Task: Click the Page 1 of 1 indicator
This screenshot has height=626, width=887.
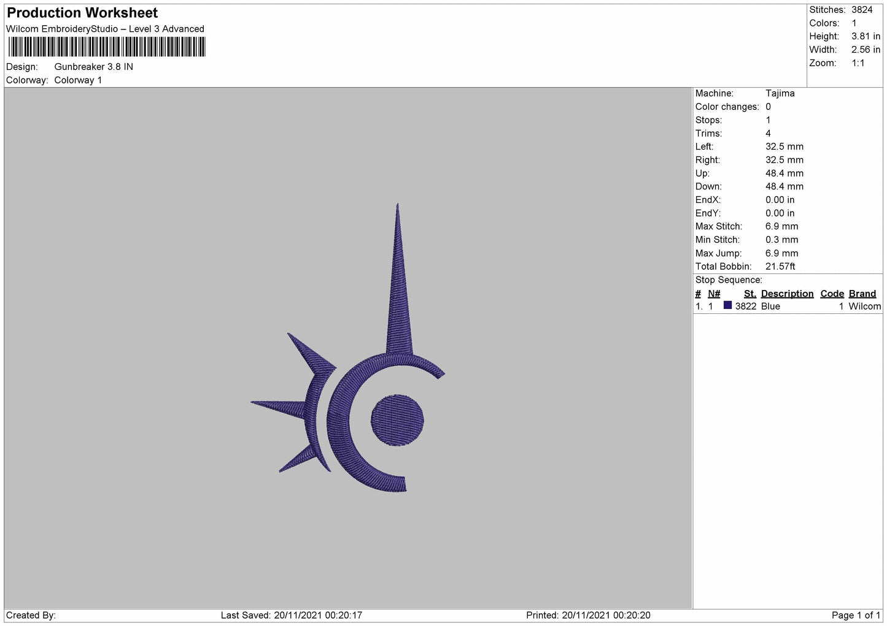Action: point(856,615)
